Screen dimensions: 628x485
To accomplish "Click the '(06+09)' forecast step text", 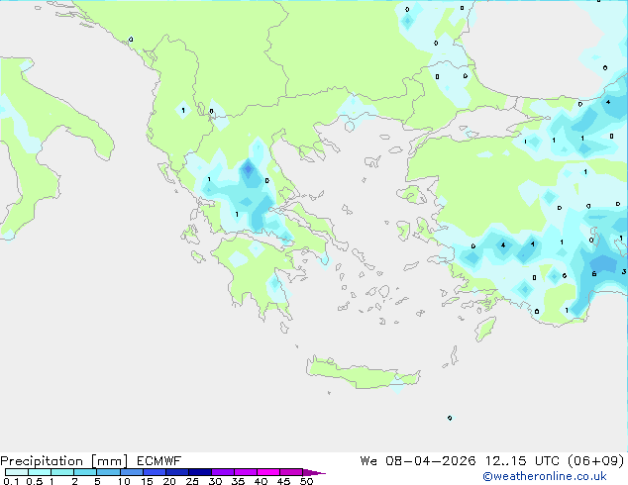I will (596, 461).
